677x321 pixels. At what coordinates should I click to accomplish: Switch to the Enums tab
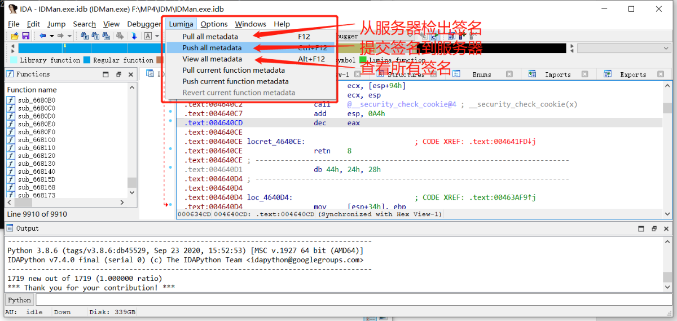(x=482, y=74)
